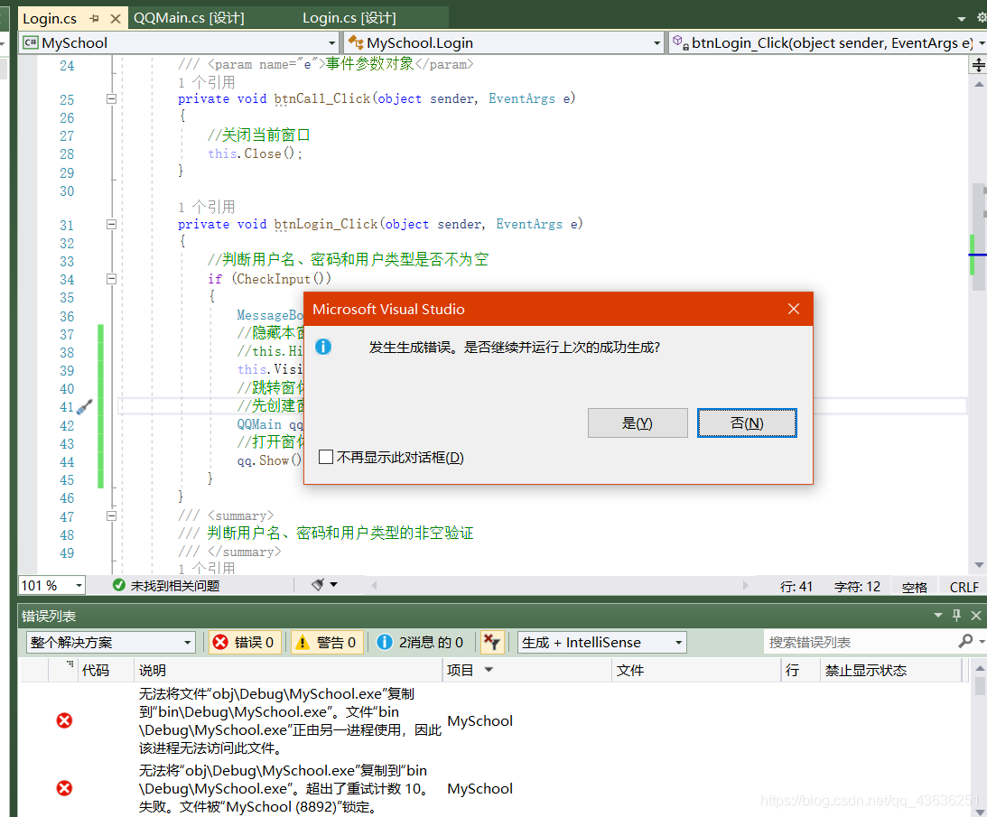Click the MySchool project cell in first error row
Viewport: 987px width, 817px height.
tap(480, 720)
